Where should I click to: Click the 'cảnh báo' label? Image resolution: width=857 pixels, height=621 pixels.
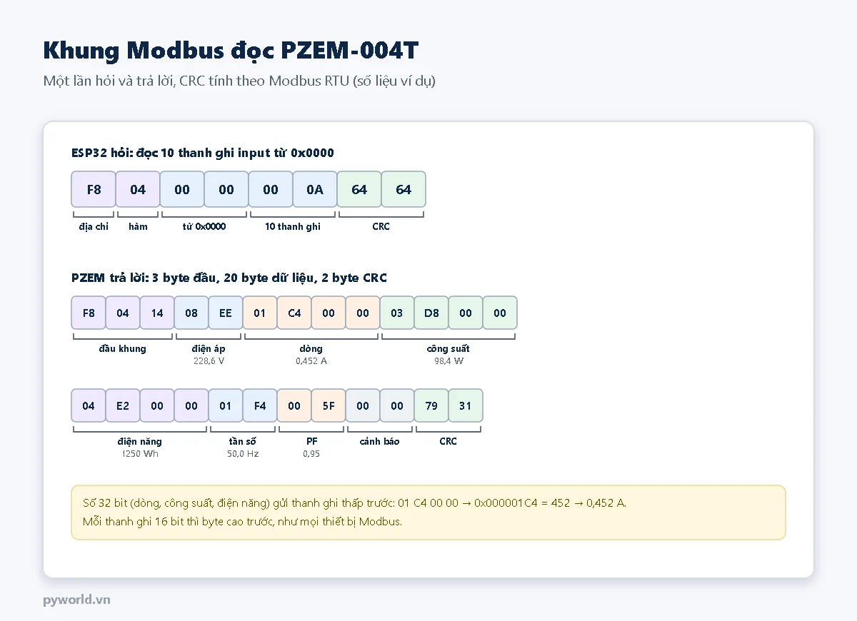pyautogui.click(x=379, y=441)
